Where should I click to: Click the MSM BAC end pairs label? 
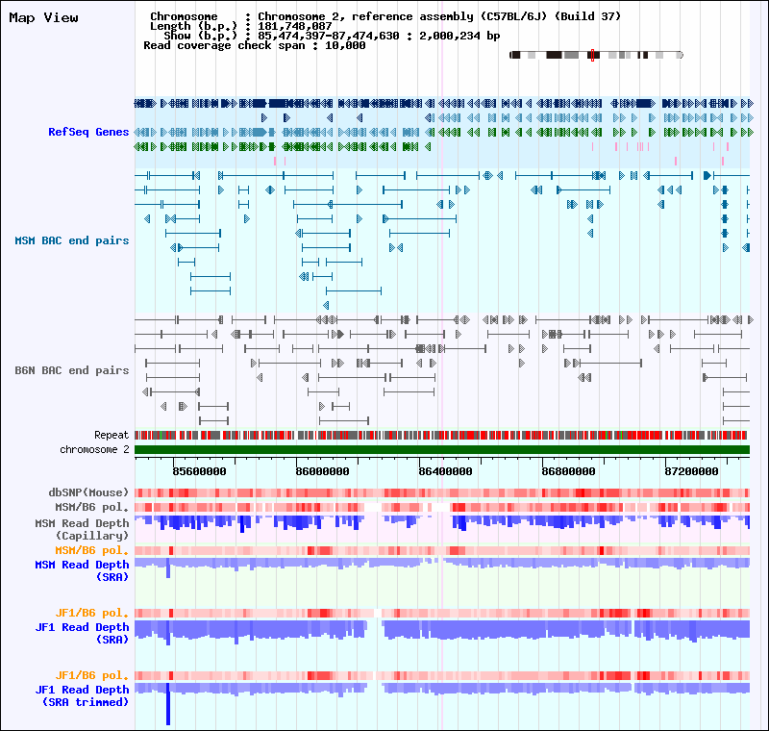pyautogui.click(x=71, y=240)
